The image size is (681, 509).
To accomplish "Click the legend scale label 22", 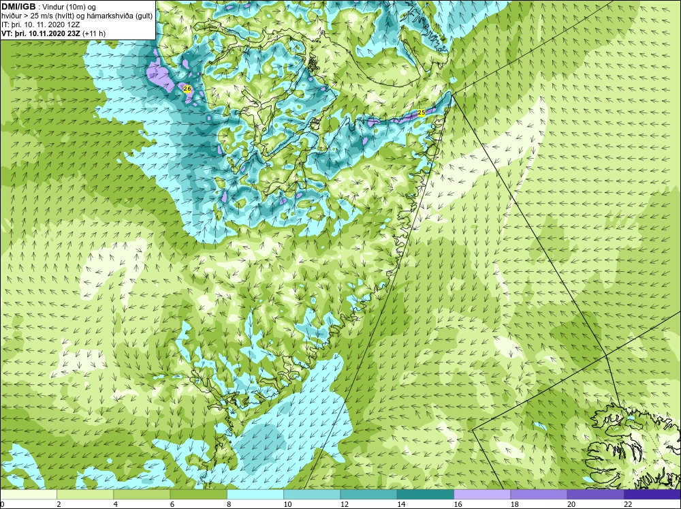I will tap(628, 504).
